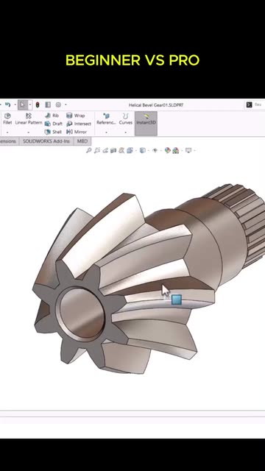
Task: Click Helical Bevel Gear01.SLDPRT title text
Action: point(156,105)
